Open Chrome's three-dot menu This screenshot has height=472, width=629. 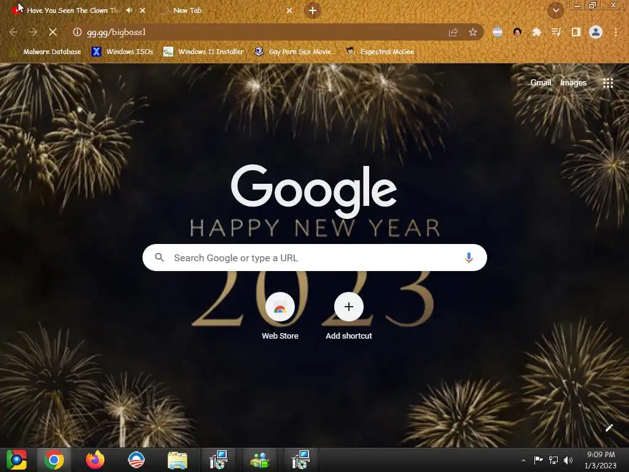click(615, 32)
